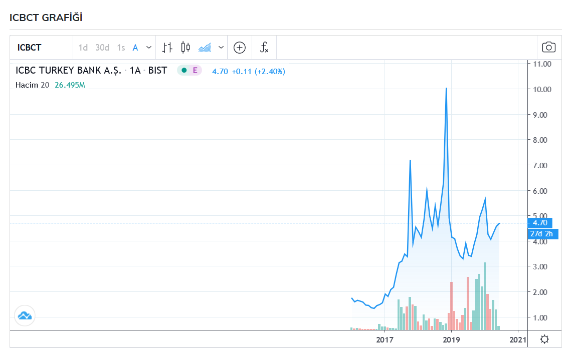Click the E earnings badge
Image resolution: width=571 pixels, height=348 pixels.
[x=195, y=71]
